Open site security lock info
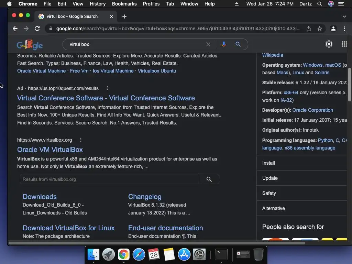 coord(51,29)
